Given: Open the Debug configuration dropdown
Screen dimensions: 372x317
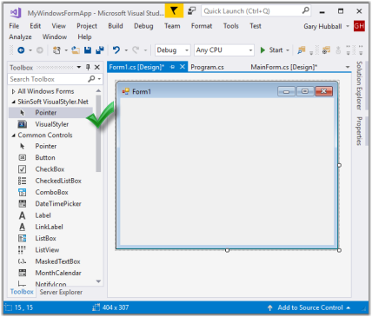Looking at the screenshot, I should [187, 50].
